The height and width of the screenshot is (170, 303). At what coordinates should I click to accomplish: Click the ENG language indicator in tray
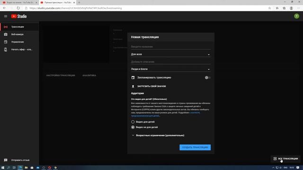coord(285,168)
